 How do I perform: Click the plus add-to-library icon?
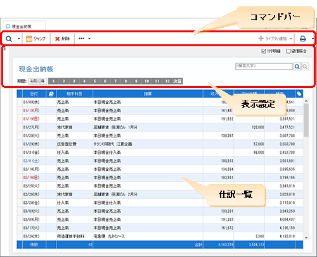(x=261, y=39)
